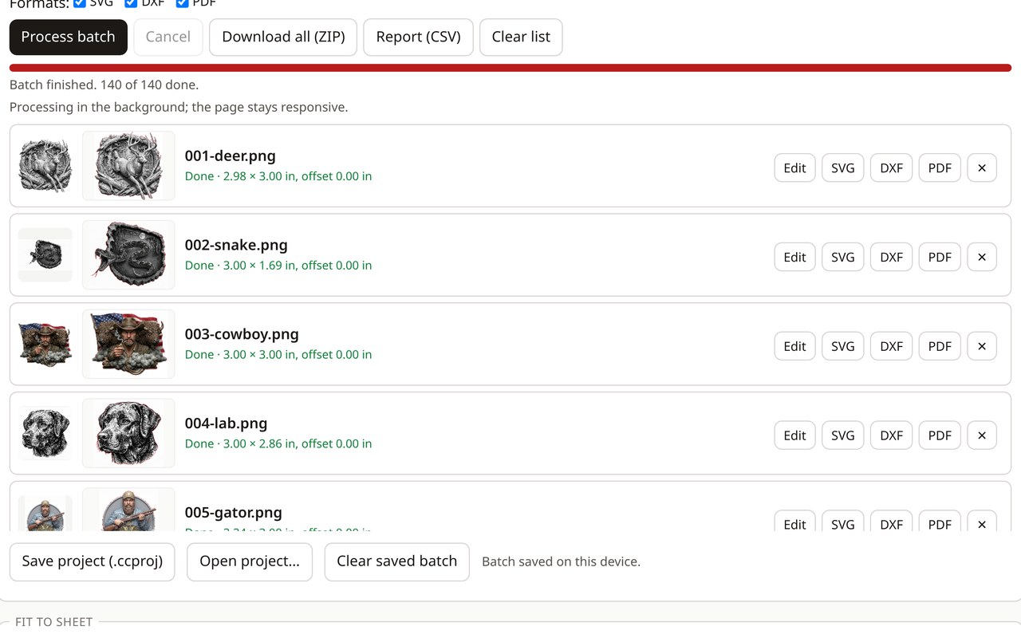
Task: Edit the 001-deer.png item
Action: (794, 167)
